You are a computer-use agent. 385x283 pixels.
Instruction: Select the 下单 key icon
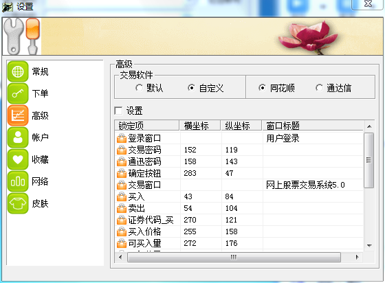click(x=18, y=93)
